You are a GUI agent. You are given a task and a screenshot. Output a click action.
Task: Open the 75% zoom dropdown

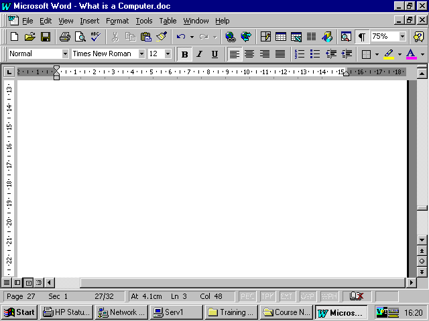[402, 37]
